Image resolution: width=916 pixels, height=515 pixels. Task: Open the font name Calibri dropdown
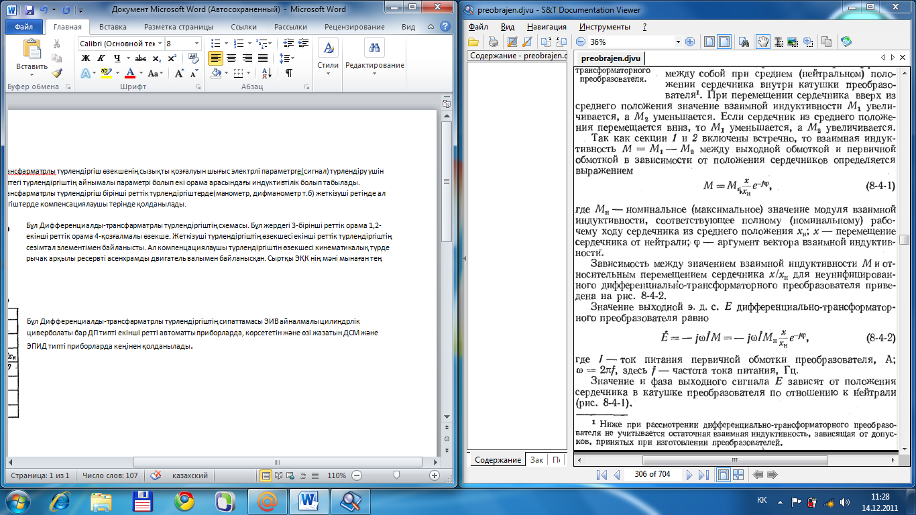tap(160, 44)
